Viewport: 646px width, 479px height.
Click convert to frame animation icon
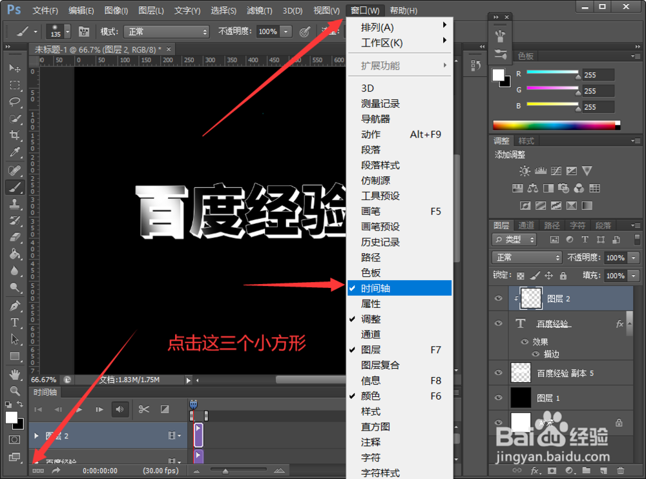38,471
